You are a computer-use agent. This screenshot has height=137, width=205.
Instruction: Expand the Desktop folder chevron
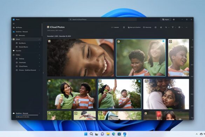tap(40, 59)
